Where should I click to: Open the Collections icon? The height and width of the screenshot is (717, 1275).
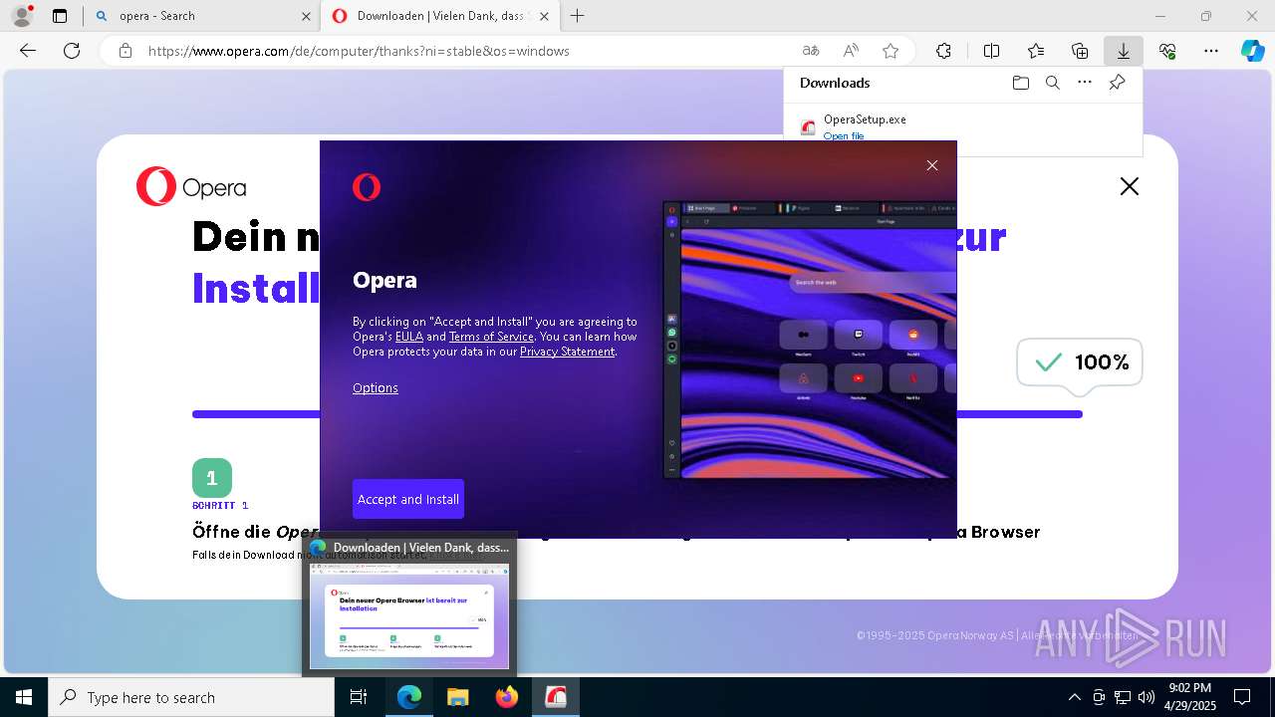tap(1080, 51)
